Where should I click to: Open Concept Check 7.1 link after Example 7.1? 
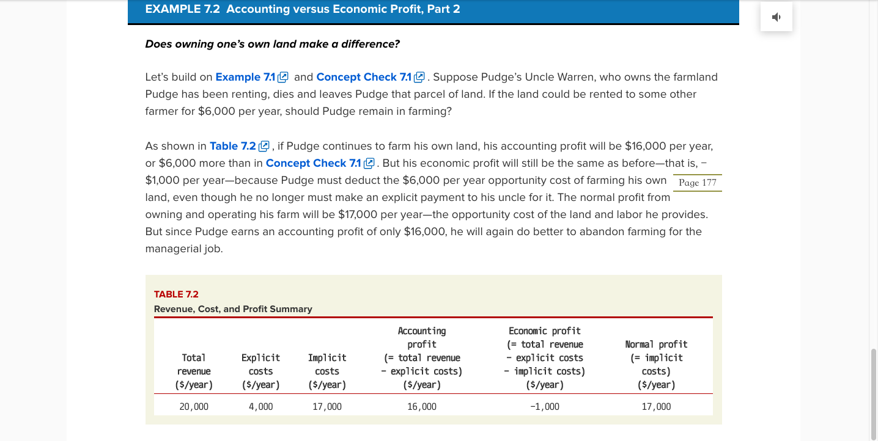coord(364,77)
